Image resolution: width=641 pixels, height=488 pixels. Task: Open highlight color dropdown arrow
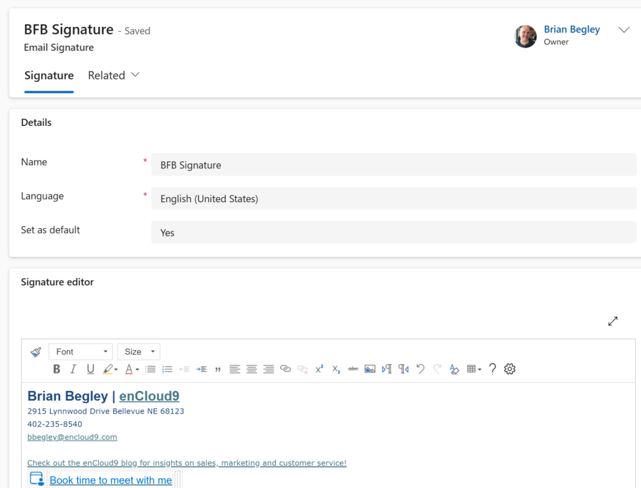tap(116, 370)
